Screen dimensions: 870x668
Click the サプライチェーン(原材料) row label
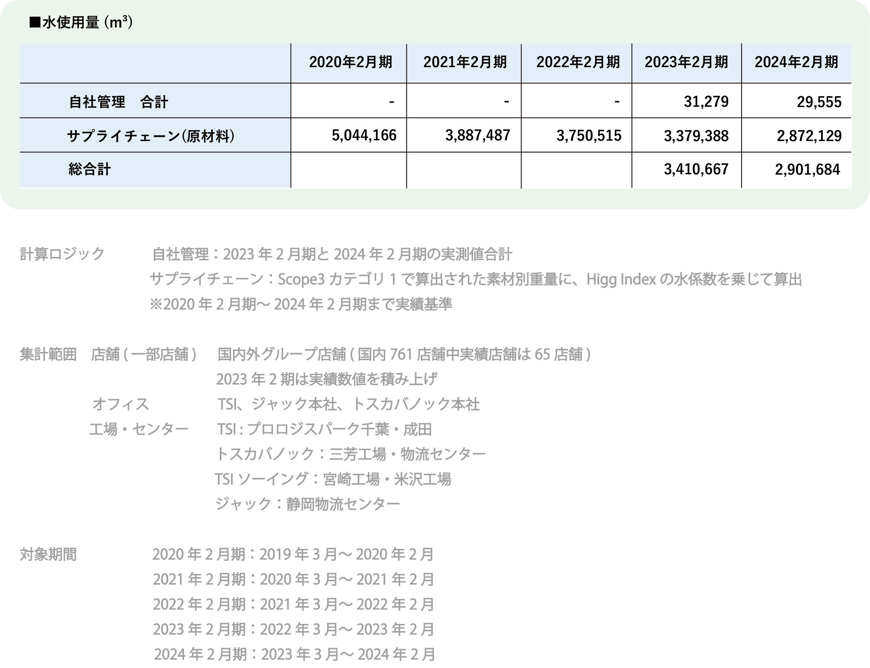(151, 136)
